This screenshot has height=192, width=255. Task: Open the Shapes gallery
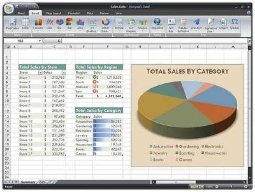tap(143, 24)
